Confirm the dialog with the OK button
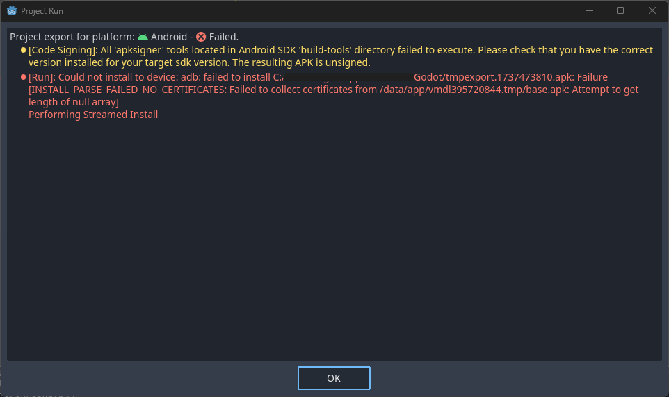669x397 pixels. click(x=334, y=378)
